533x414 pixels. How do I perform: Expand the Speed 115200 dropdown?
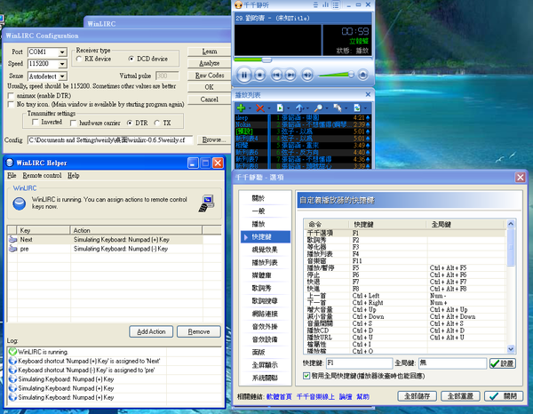pos(62,65)
